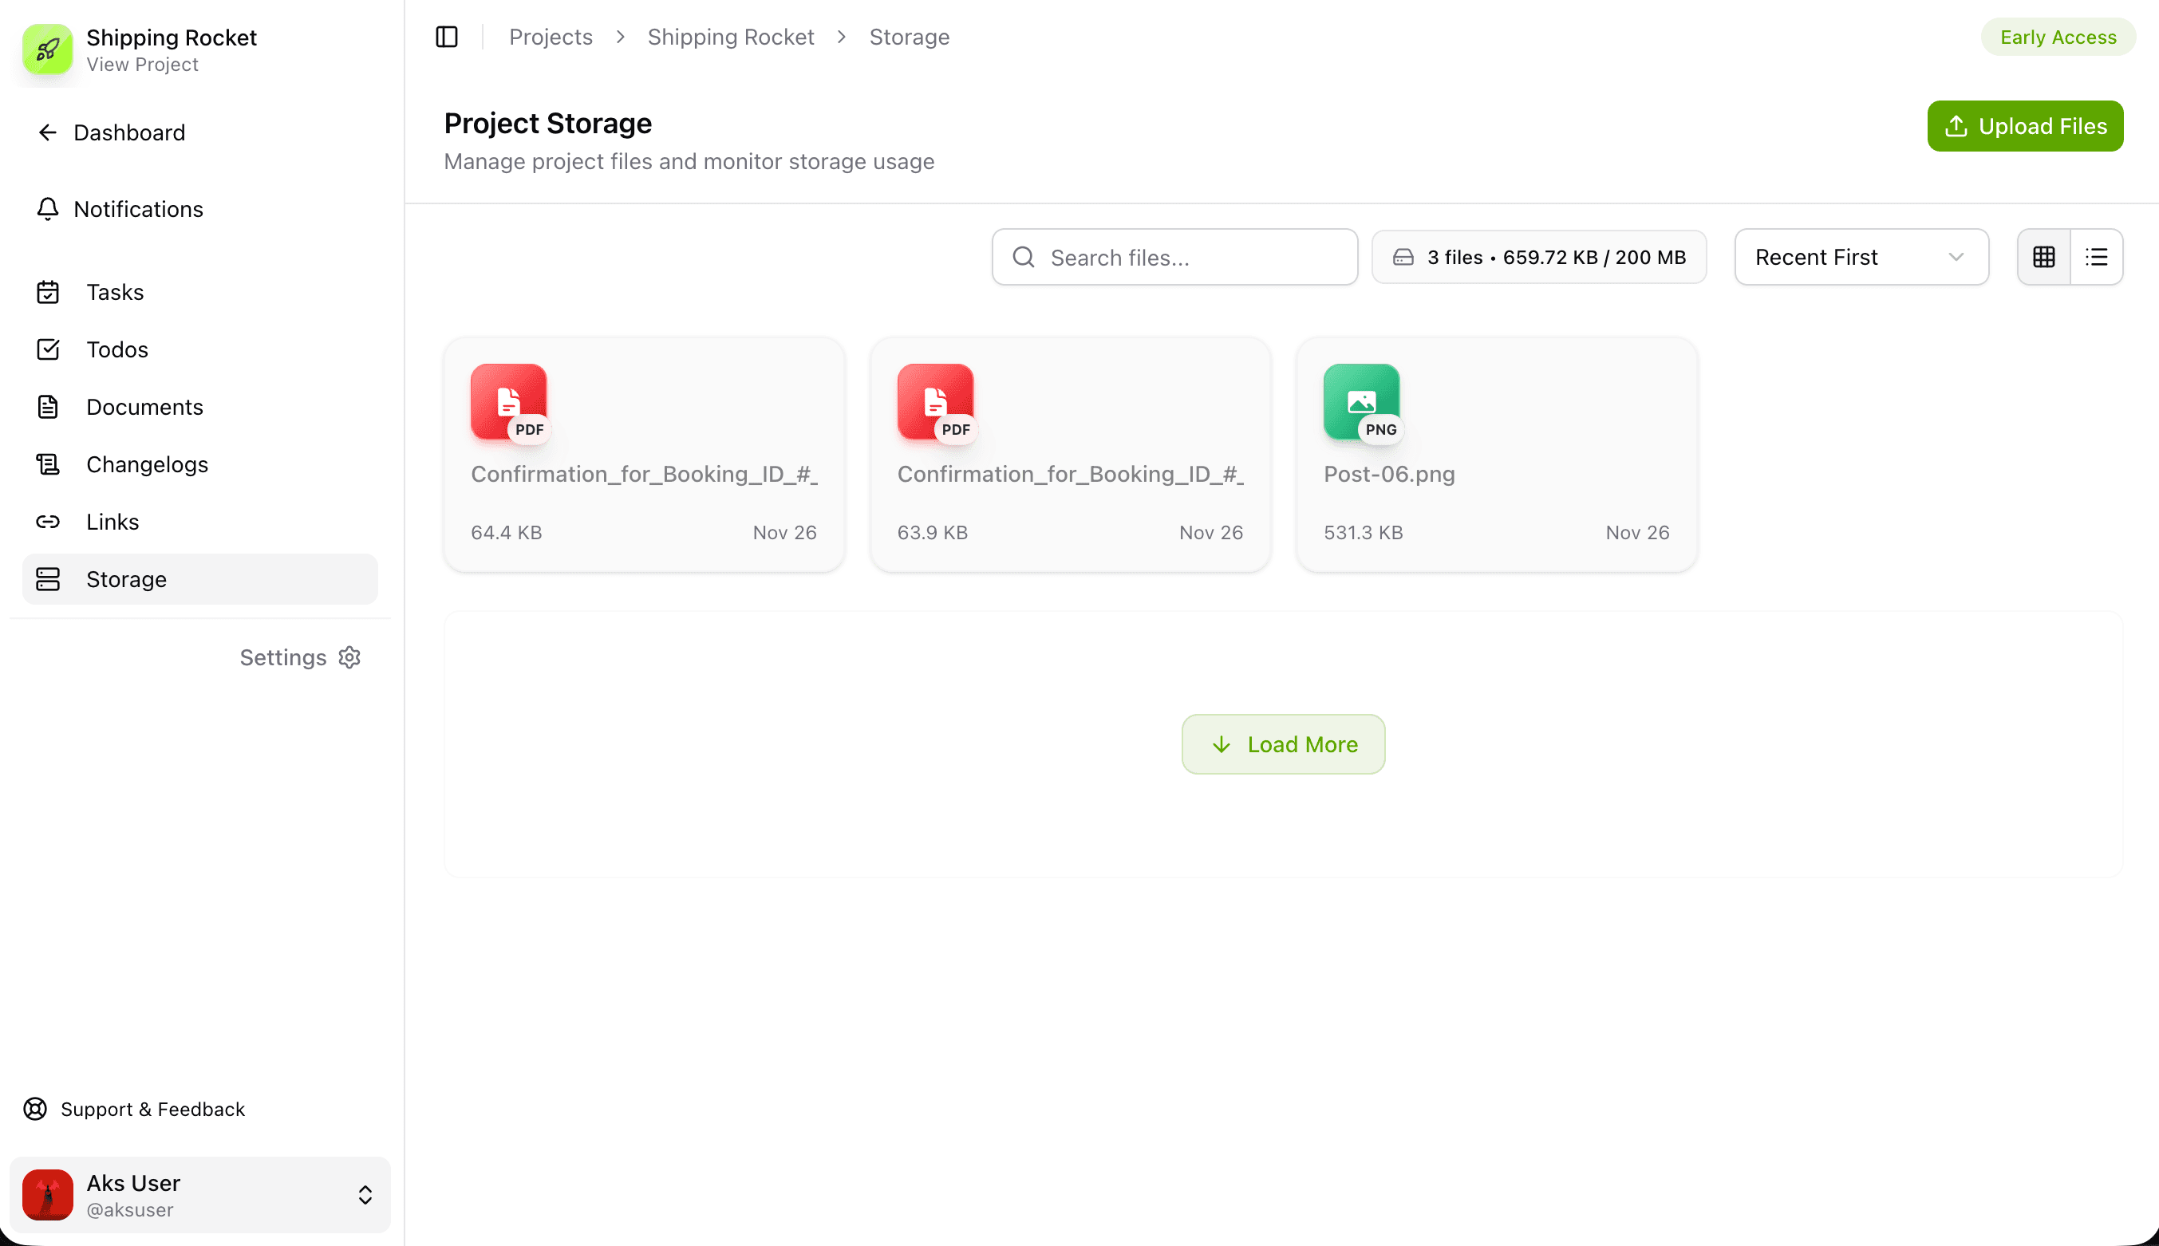2159x1246 pixels.
Task: Open the Recent First sort dropdown
Action: click(1861, 257)
